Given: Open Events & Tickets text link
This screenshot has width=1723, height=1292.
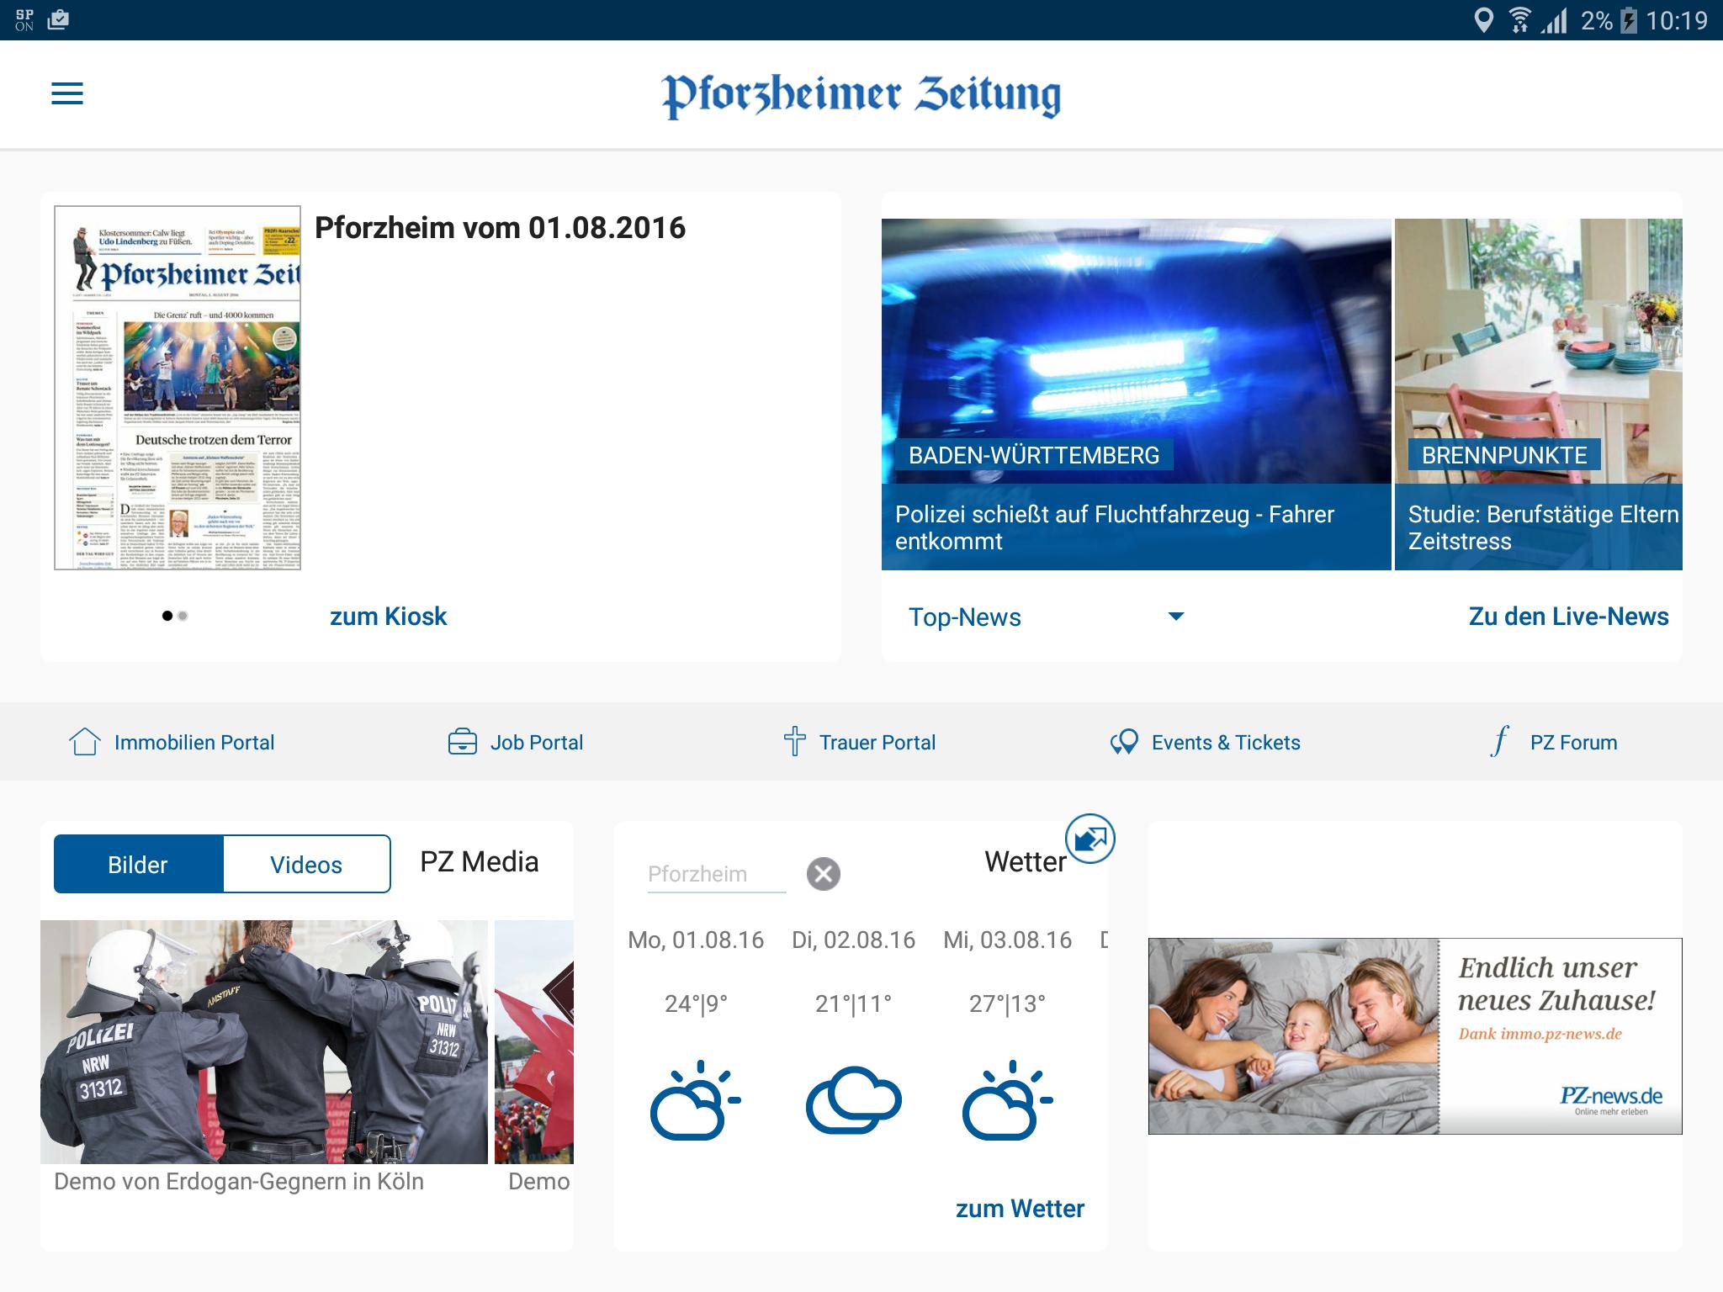Looking at the screenshot, I should pos(1226,743).
